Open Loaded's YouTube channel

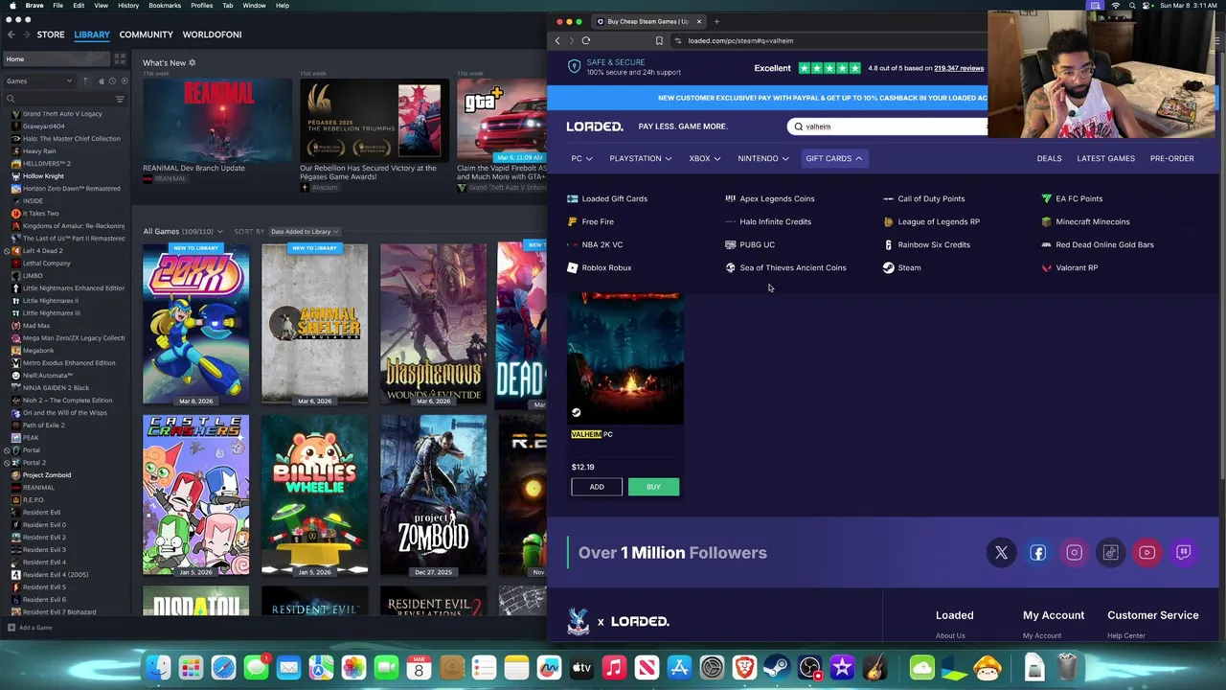[1147, 552]
